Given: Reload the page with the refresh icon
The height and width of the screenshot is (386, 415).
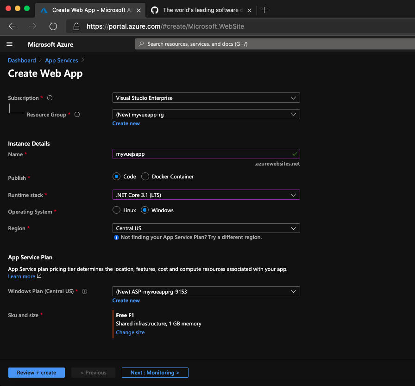Looking at the screenshot, I should (x=53, y=26).
